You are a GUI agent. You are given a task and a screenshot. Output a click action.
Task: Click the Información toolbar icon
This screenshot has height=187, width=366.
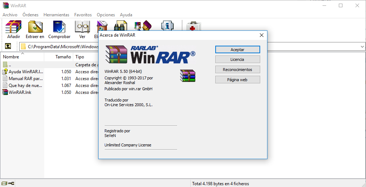(x=167, y=26)
